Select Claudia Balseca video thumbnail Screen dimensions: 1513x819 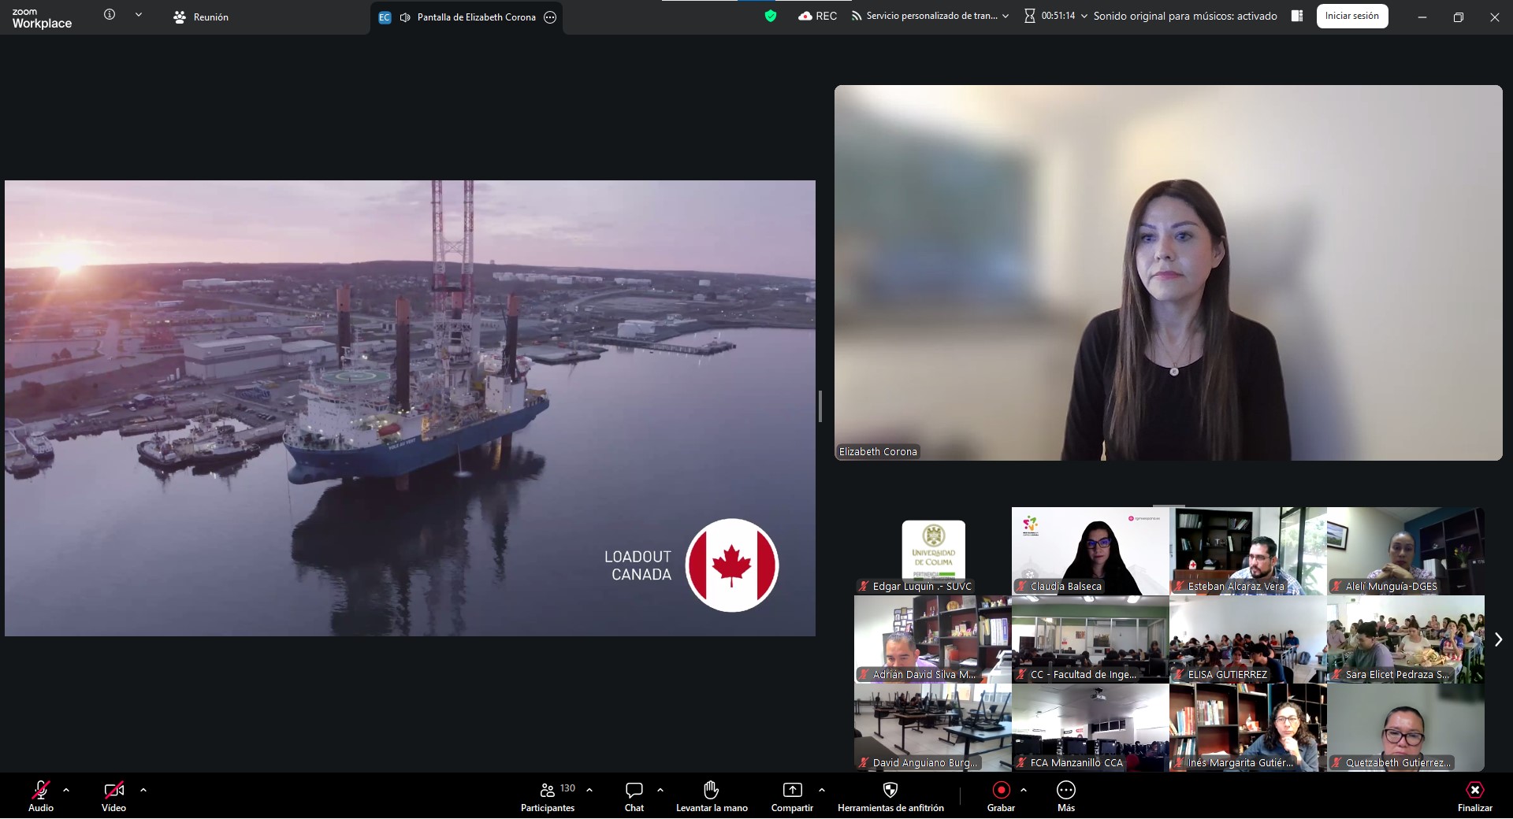pyautogui.click(x=1091, y=550)
